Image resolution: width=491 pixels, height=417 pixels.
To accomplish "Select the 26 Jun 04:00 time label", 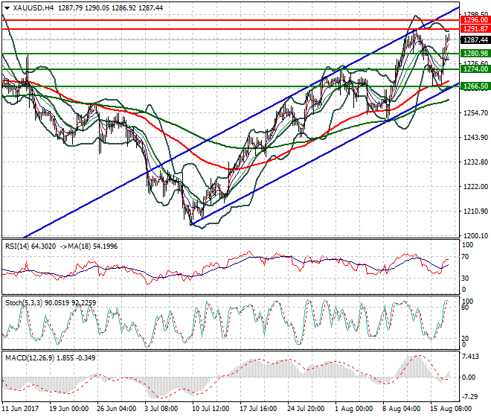I will pos(117,409).
